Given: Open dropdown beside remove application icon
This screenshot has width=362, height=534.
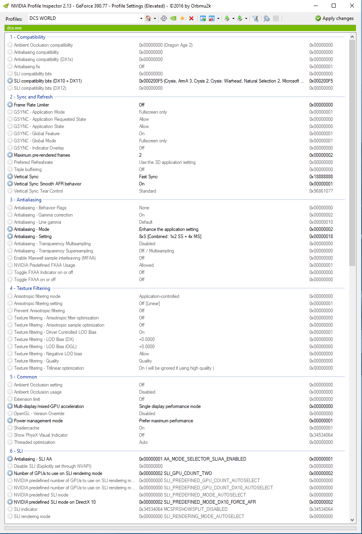Looking at the screenshot, I should click(x=218, y=18).
